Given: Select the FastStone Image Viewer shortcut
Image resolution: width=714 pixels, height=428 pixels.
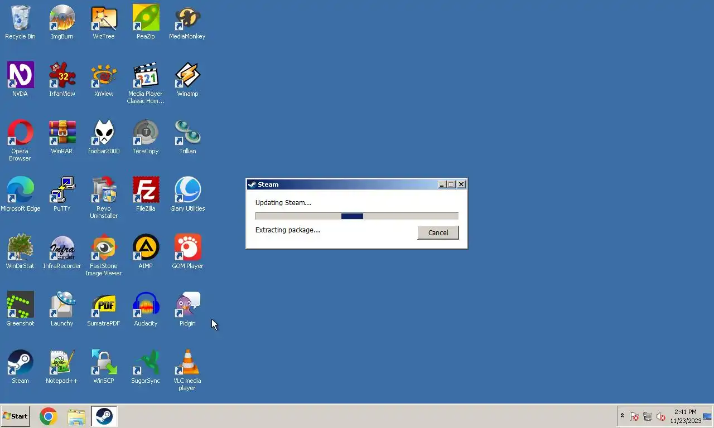Looking at the screenshot, I should click(104, 255).
